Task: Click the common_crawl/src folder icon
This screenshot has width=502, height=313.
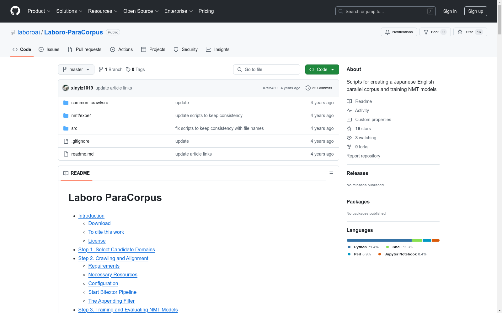Action: [66, 103]
